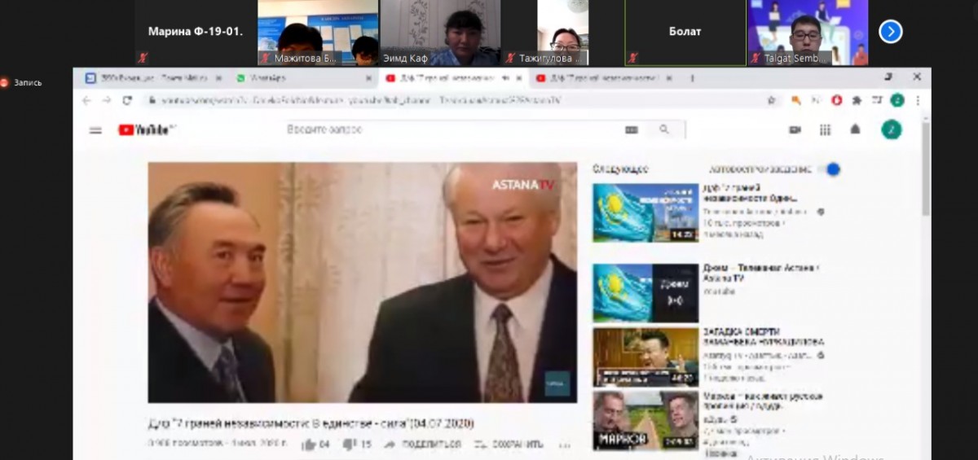This screenshot has height=460, width=978.
Task: Dislike the video with thumbs down
Action: pyautogui.click(x=350, y=445)
